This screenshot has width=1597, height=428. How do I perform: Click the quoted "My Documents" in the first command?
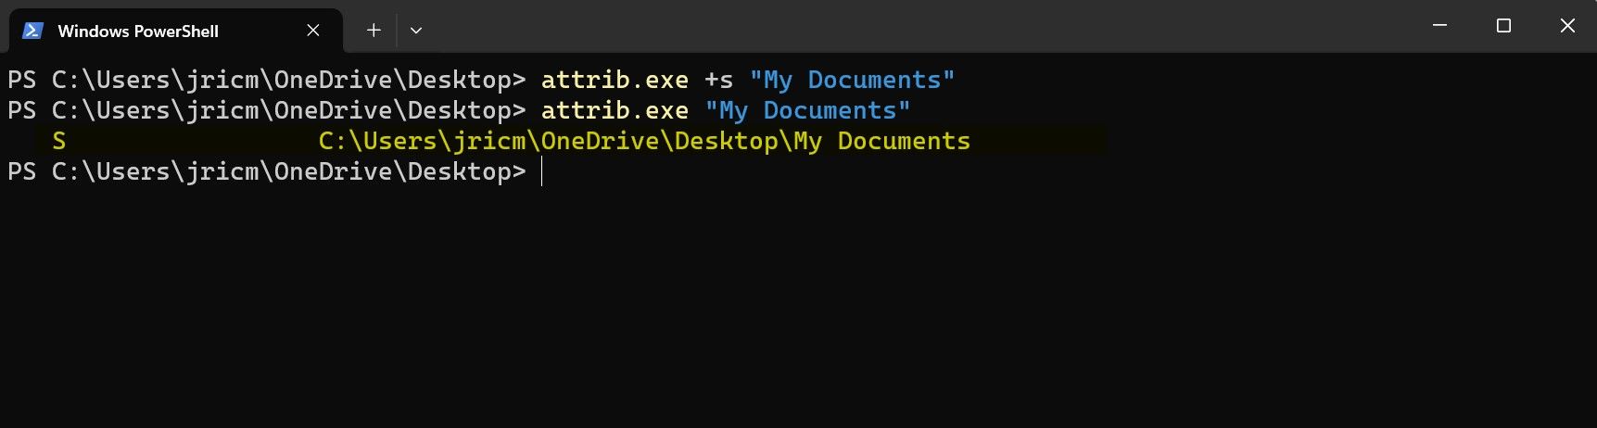[852, 80]
